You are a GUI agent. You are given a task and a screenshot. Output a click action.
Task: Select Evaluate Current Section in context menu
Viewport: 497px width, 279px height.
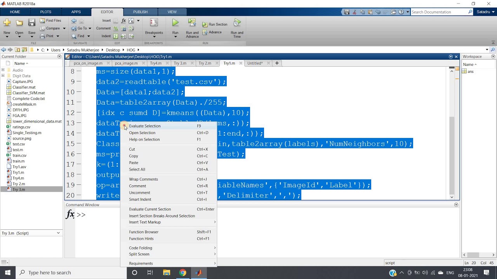[168, 209]
